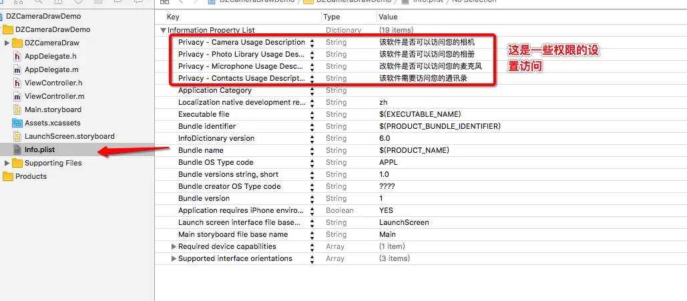
Task: Click the (3 items) array value
Action: coord(395,258)
